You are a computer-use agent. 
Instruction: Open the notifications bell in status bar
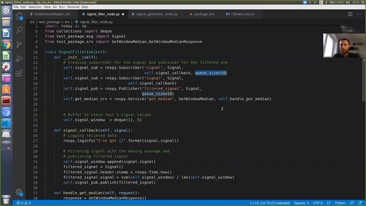click(360, 203)
